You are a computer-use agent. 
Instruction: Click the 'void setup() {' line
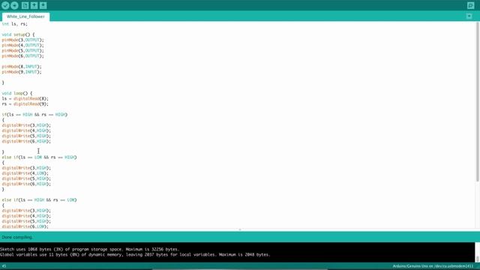(18, 34)
